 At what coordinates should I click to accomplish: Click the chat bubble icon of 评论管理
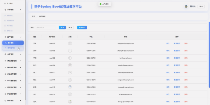click(5, 100)
